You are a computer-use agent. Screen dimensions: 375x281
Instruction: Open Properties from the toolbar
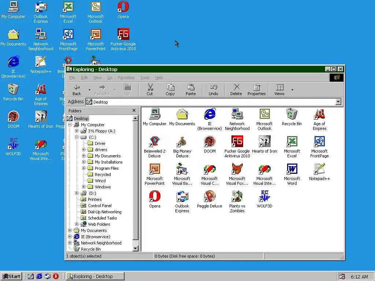tap(257, 90)
